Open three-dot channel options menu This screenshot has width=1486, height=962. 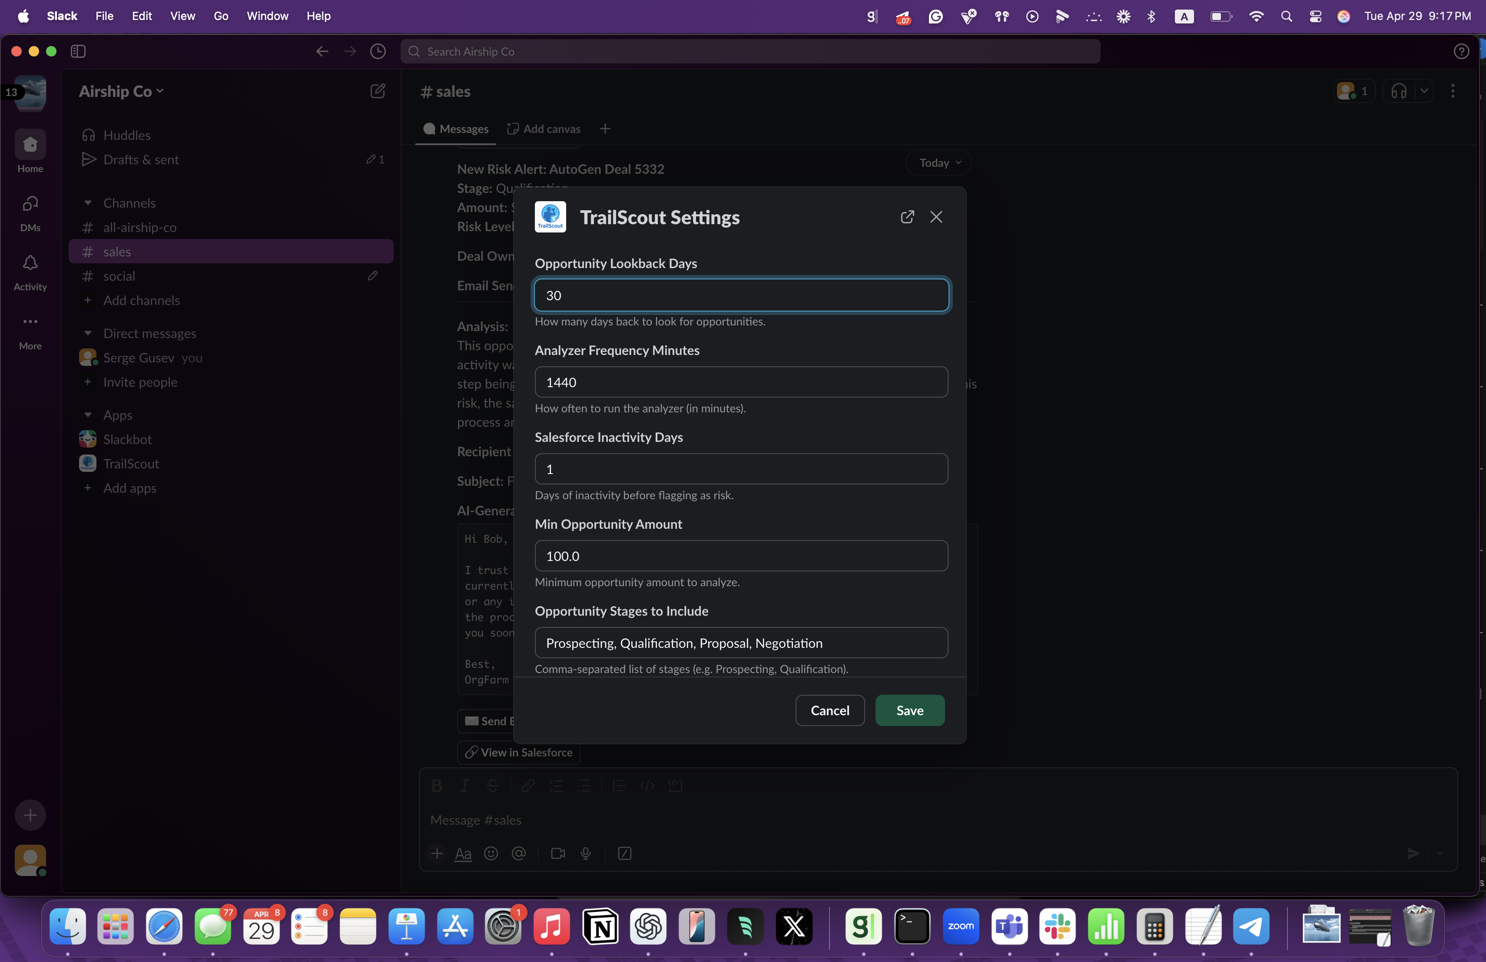pos(1452,91)
